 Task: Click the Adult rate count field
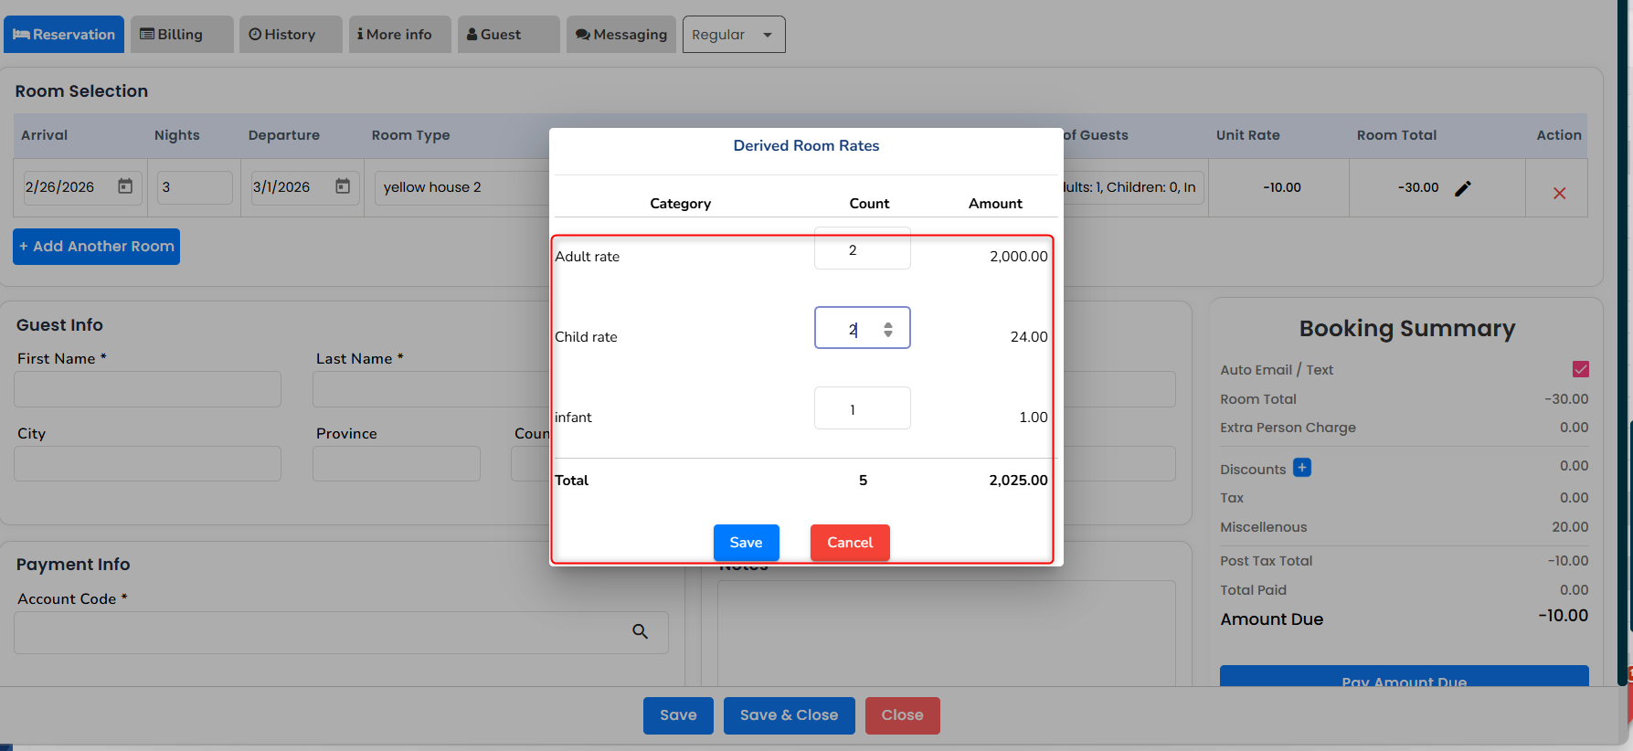[862, 249]
